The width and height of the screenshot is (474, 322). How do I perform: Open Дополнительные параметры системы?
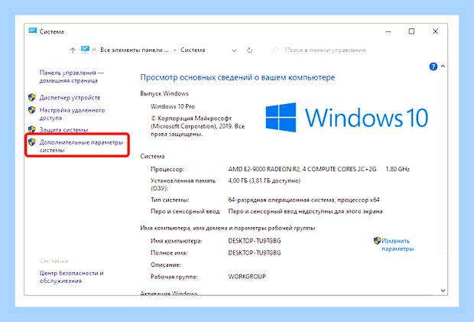pos(81,146)
